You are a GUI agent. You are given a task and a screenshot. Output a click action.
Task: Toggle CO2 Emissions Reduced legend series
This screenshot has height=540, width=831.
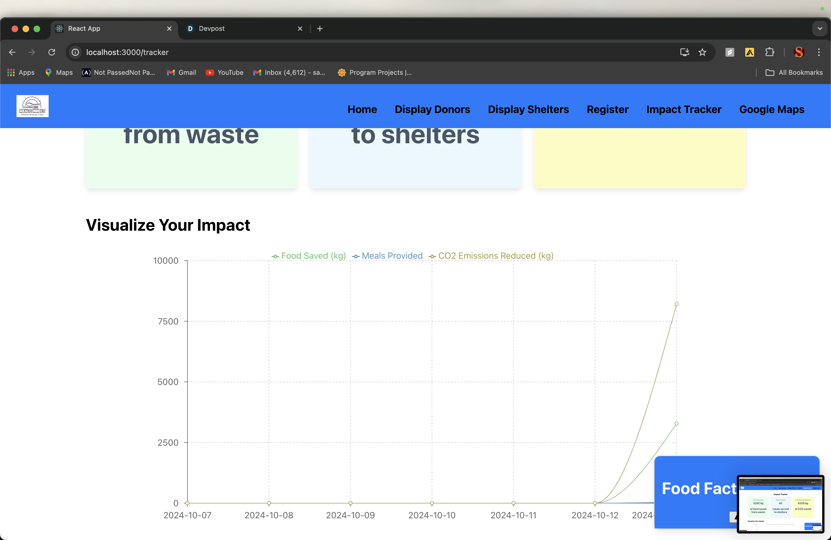(x=491, y=256)
